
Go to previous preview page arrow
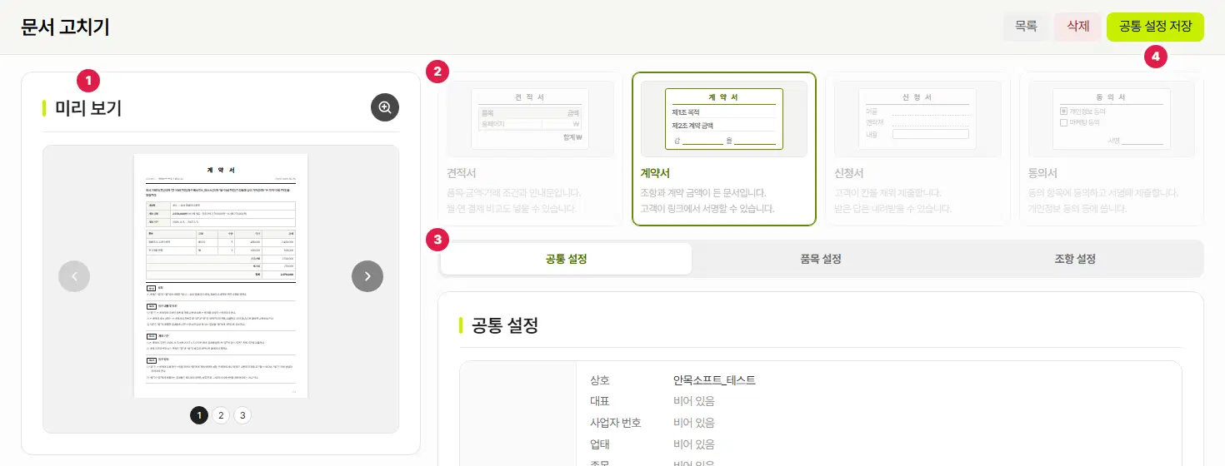coord(74,276)
